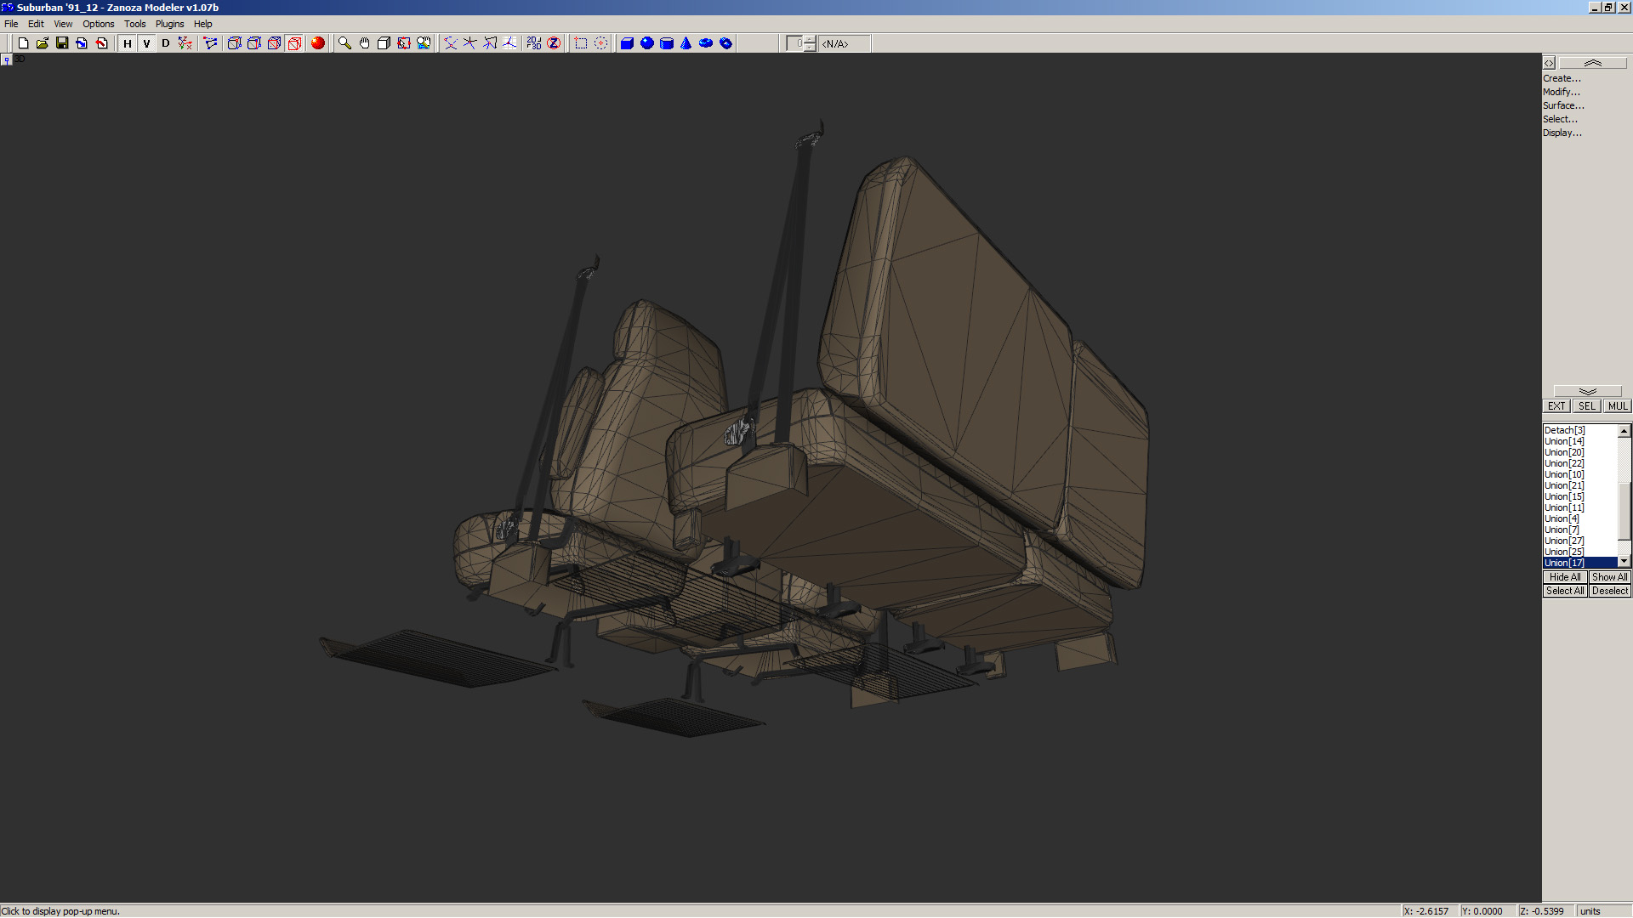Viewport: 1633px width, 918px height.
Task: Activate circular selection tool
Action: pos(600,43)
